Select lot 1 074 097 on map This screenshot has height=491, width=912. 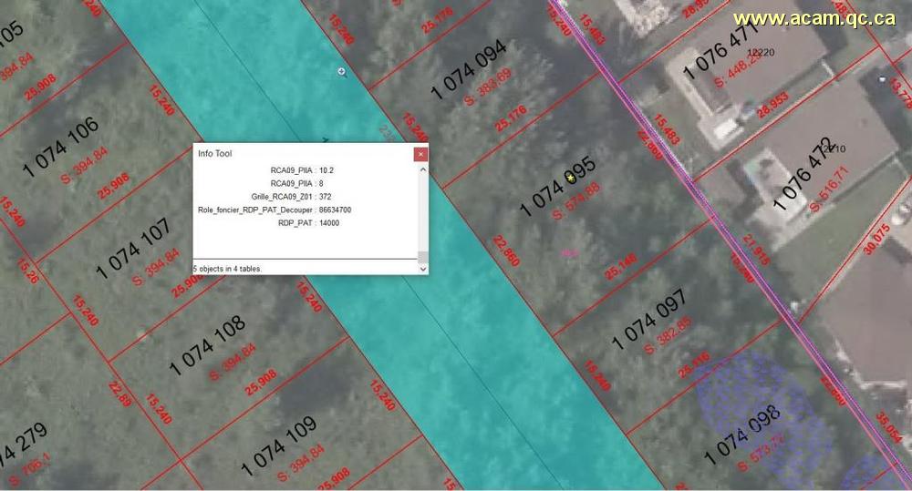649,319
